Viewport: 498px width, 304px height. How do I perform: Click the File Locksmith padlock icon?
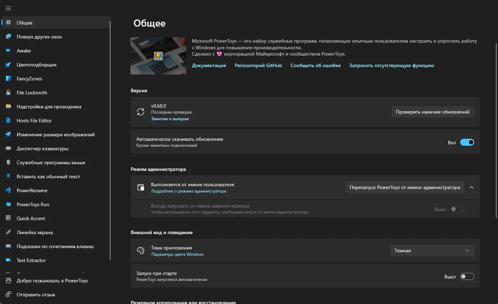pos(8,93)
